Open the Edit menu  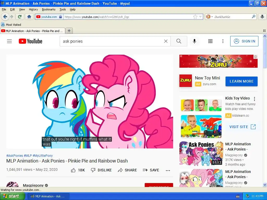pos(13,9)
